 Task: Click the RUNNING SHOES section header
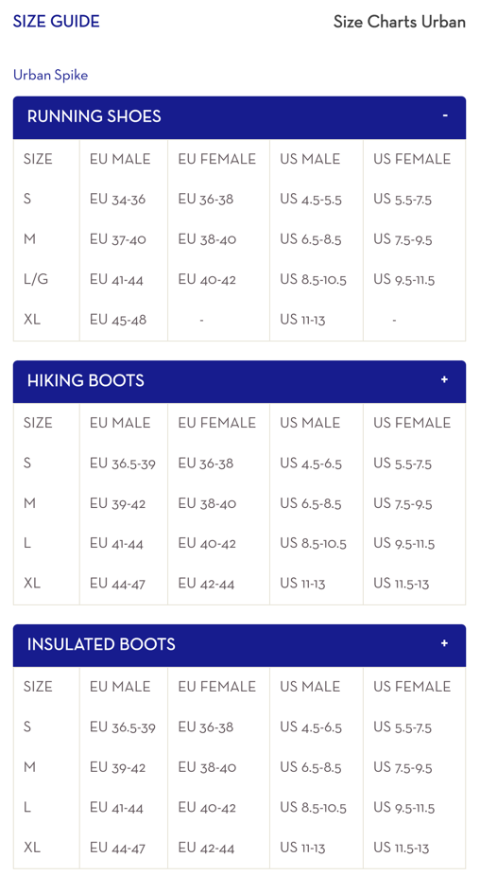(239, 117)
